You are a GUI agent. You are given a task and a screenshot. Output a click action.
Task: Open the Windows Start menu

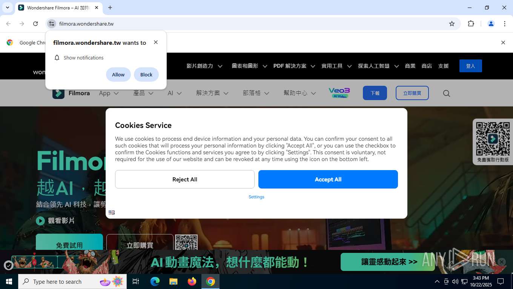[9, 281]
